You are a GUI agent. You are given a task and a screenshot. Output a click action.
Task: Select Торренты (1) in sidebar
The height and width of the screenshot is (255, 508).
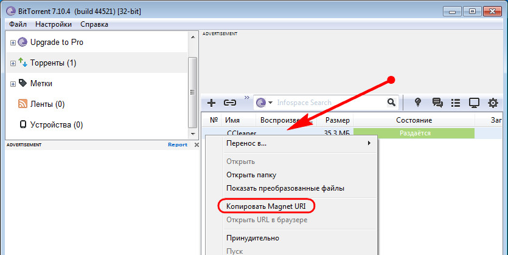(53, 63)
